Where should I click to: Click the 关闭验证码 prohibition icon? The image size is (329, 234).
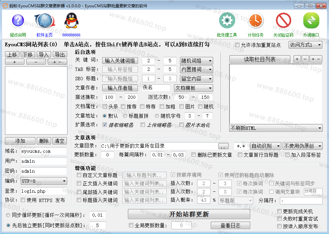tap(283, 21)
